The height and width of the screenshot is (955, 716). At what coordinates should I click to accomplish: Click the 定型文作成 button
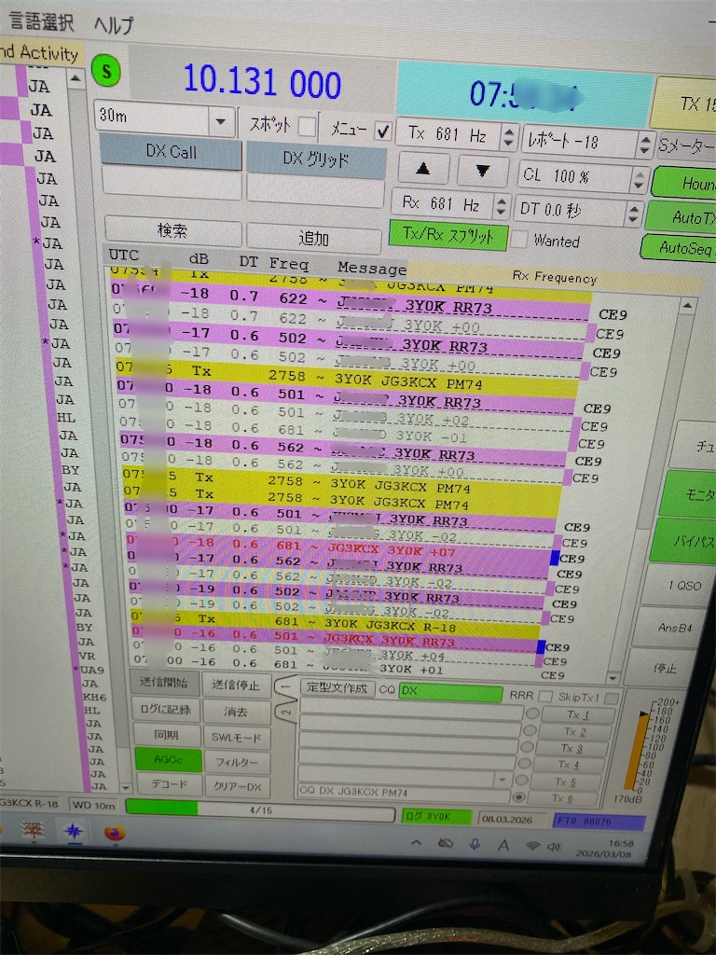[x=337, y=688]
